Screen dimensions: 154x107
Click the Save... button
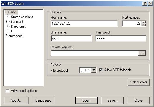[112, 100]
